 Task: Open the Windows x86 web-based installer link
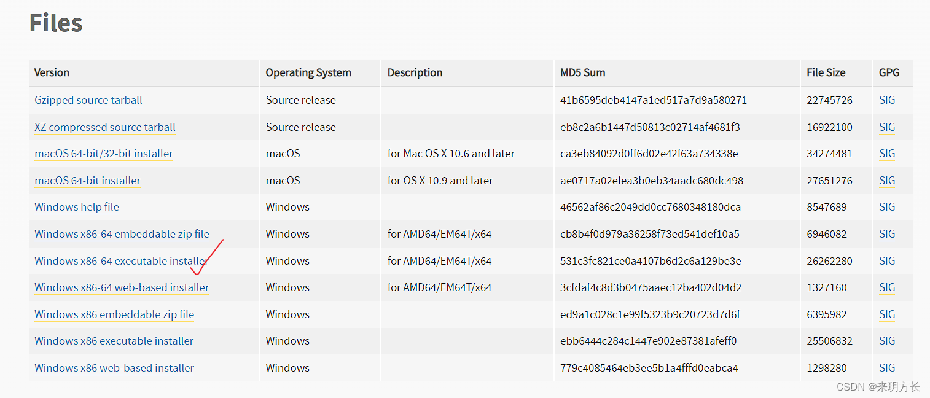(114, 368)
